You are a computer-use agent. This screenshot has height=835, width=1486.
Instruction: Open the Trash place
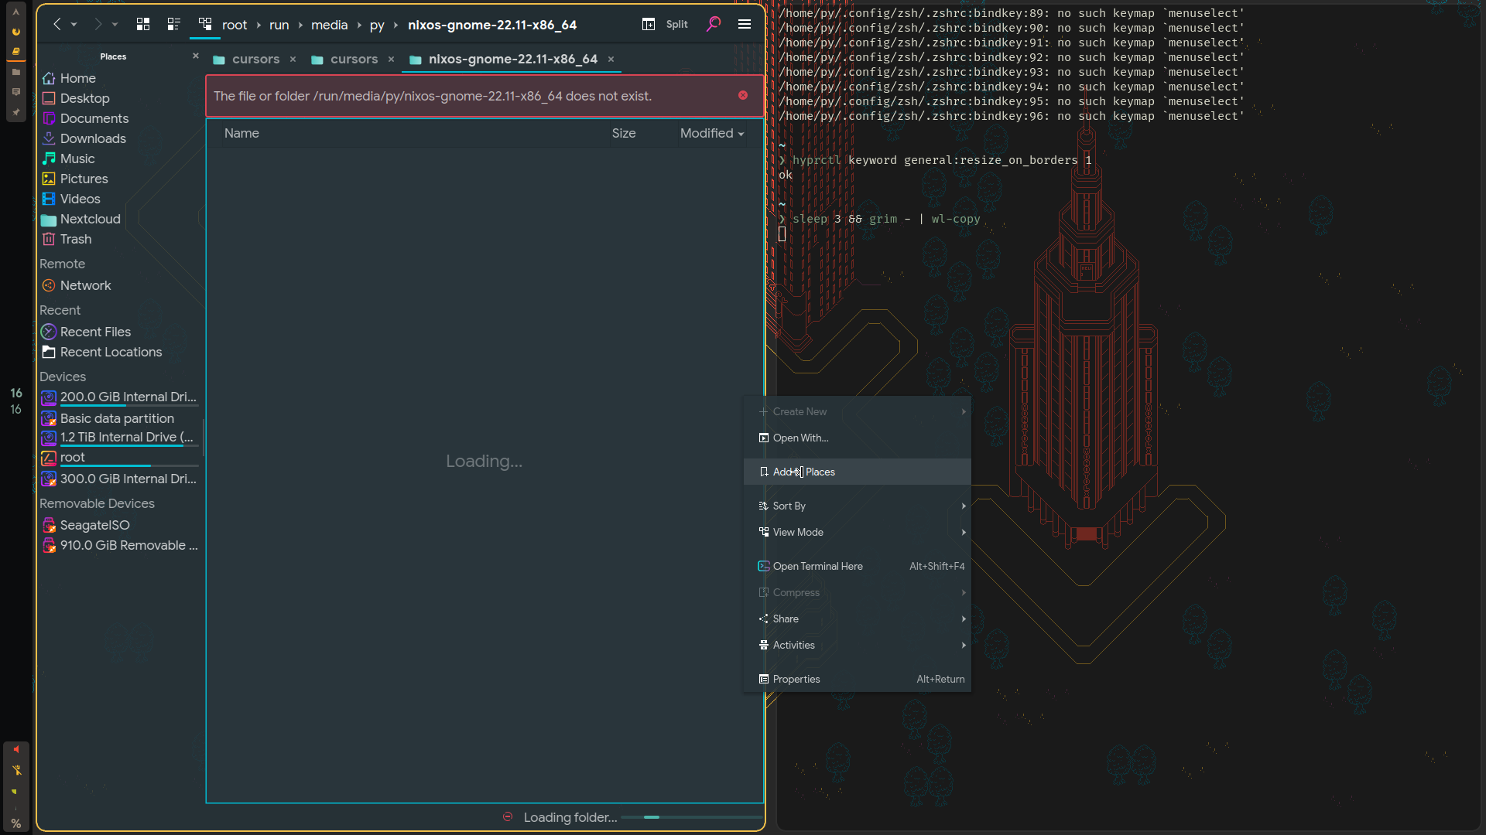click(76, 239)
